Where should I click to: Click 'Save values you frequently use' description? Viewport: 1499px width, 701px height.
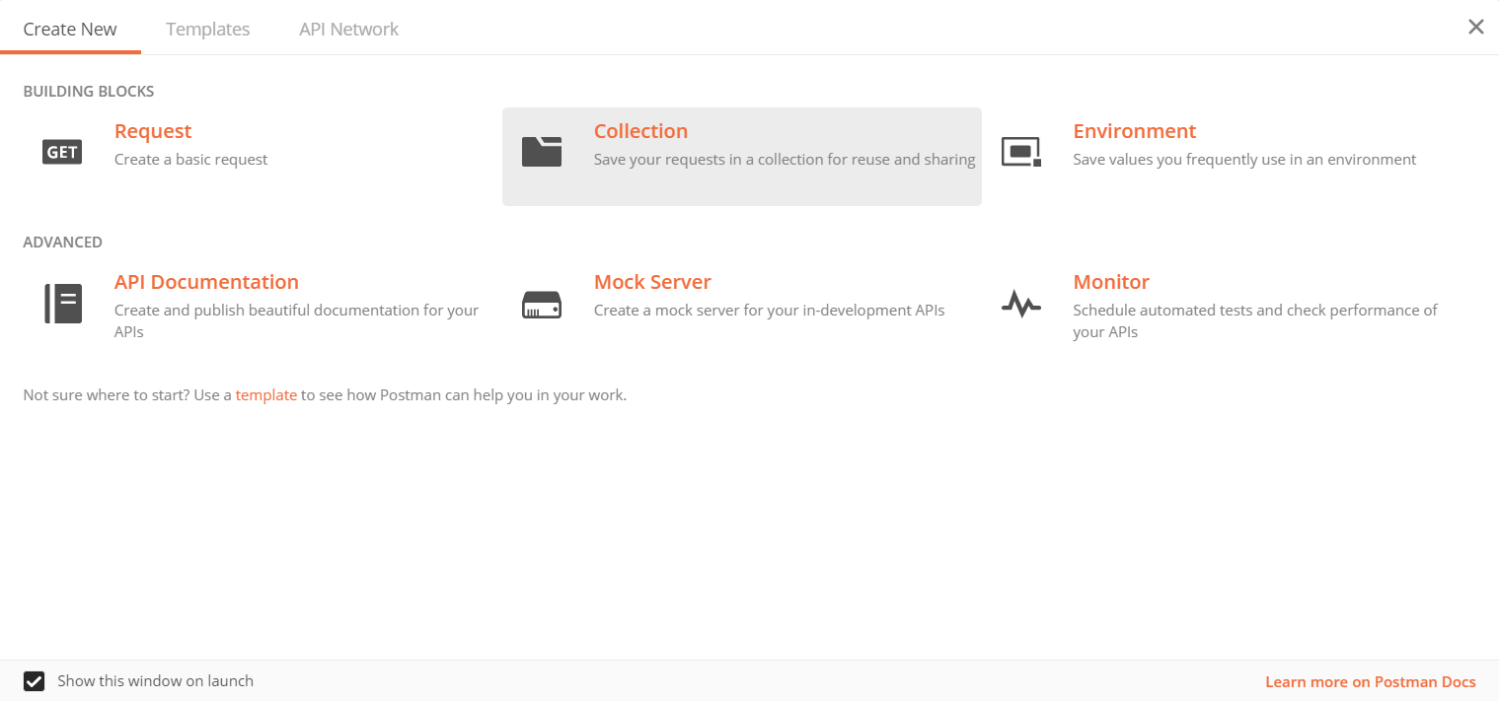[1244, 160]
